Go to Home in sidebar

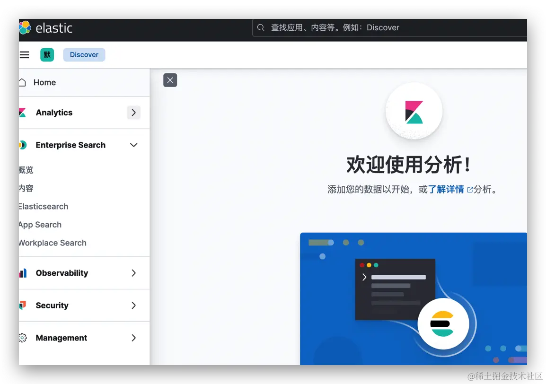pos(44,82)
